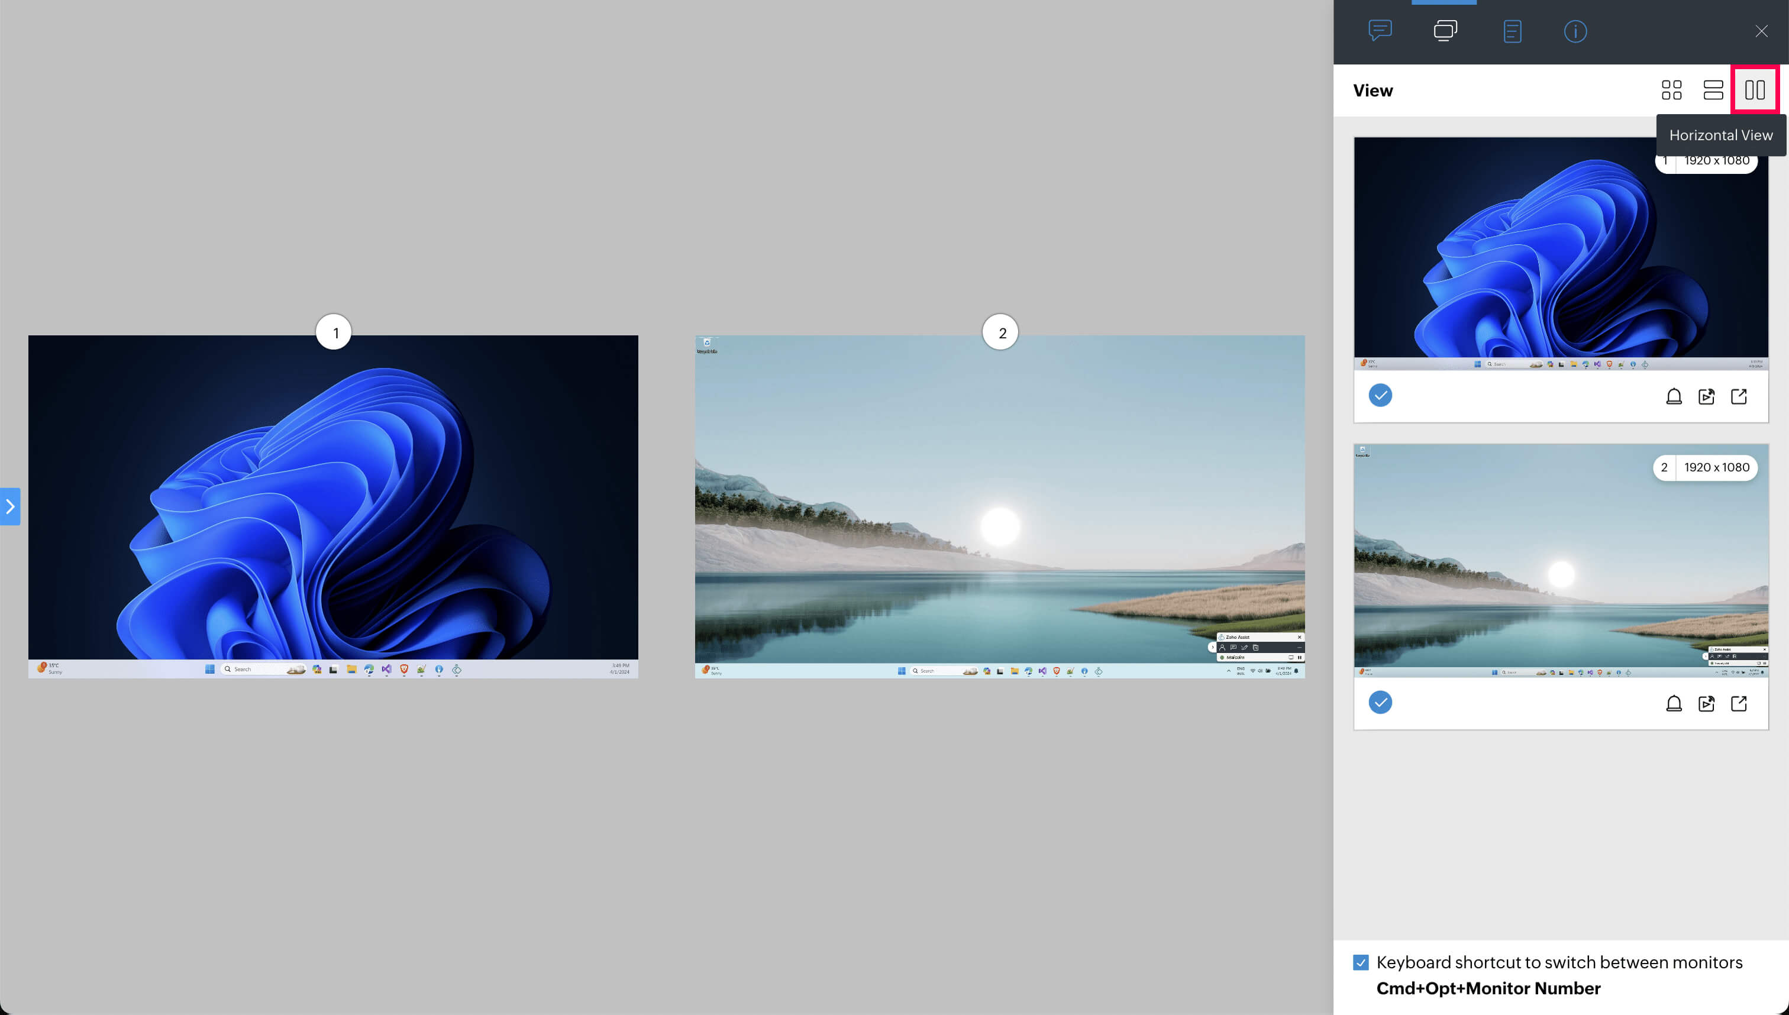The height and width of the screenshot is (1015, 1789).
Task: Deselect monitor 1 blue checkmark
Action: (x=1380, y=395)
